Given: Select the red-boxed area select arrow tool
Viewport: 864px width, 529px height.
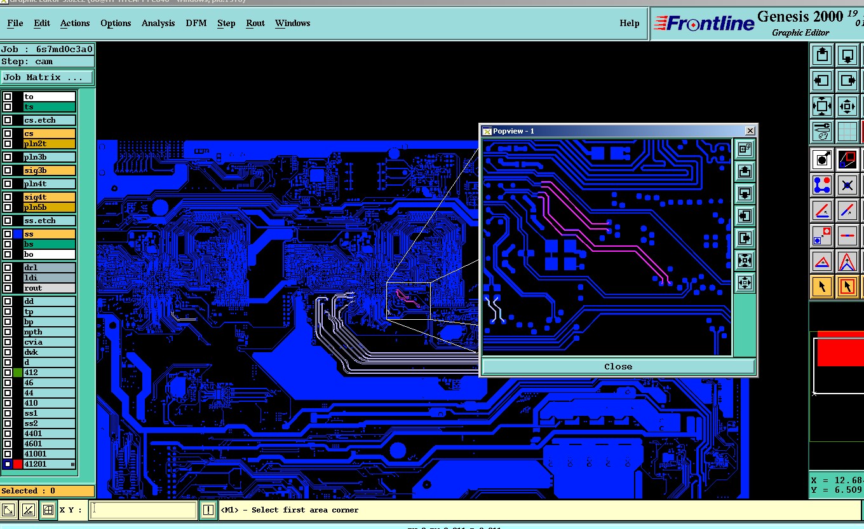Looking at the screenshot, I should 847,287.
